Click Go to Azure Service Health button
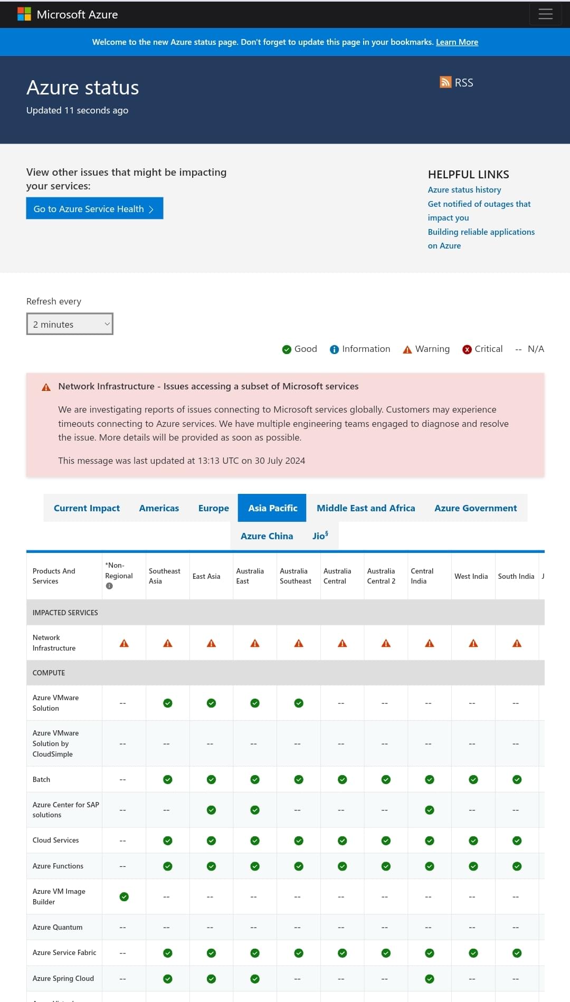This screenshot has height=1002, width=570. 94,208
